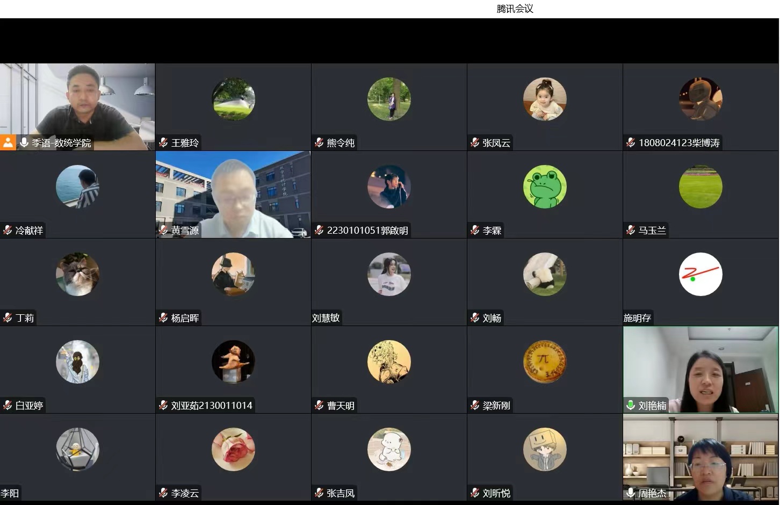Image resolution: width=780 pixels, height=505 pixels.
Task: Click the muted mic icon next to 刘昕悦
Action: pos(475,493)
